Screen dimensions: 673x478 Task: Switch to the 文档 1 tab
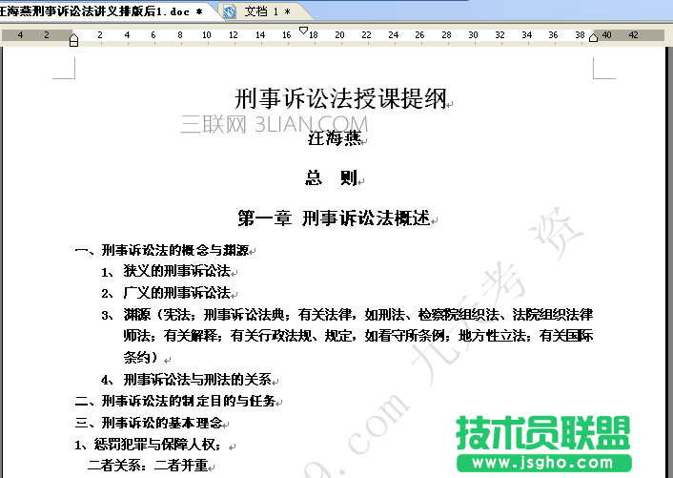pyautogui.click(x=266, y=11)
